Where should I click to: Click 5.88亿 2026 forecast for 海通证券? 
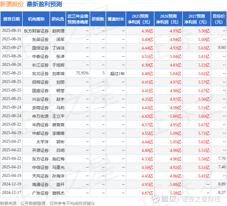click(176, 185)
